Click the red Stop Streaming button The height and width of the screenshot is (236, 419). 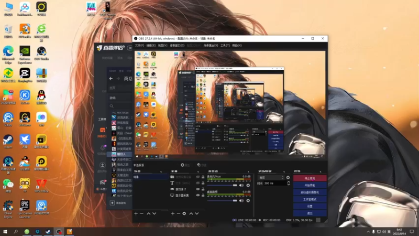point(310,178)
